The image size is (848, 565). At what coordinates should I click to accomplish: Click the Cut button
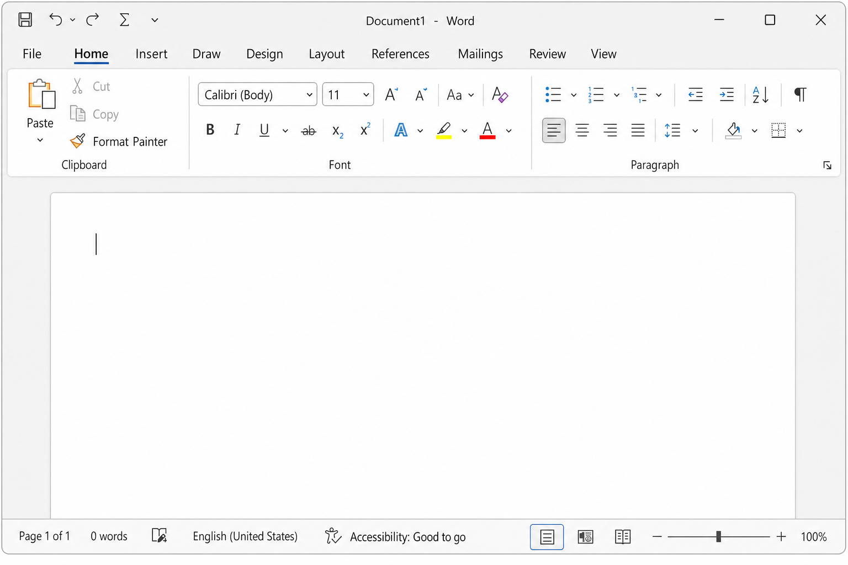click(x=91, y=87)
